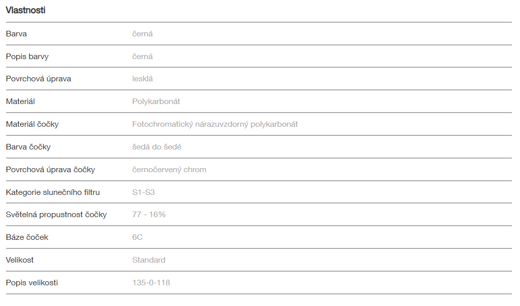The width and height of the screenshot is (520, 306).
Task: Click the Kategorie slunečního filtru label
Action: pos(53,192)
